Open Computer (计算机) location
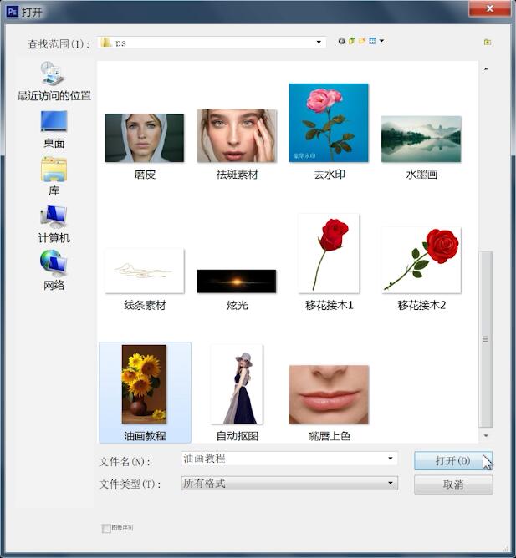This screenshot has width=516, height=558. [54, 224]
